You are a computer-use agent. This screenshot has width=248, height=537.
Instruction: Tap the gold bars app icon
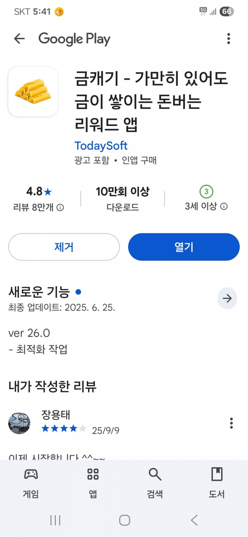33,91
